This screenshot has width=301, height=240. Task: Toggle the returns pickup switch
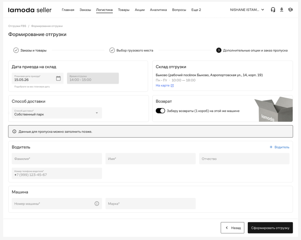[x=160, y=111]
